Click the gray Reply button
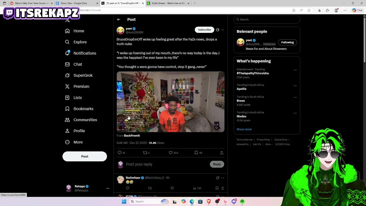This screenshot has height=206, width=366. click(x=217, y=164)
